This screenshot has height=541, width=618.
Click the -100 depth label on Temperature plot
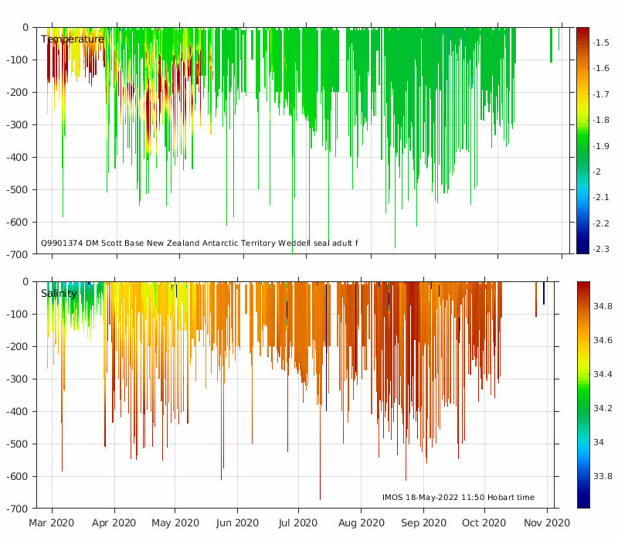[18, 60]
